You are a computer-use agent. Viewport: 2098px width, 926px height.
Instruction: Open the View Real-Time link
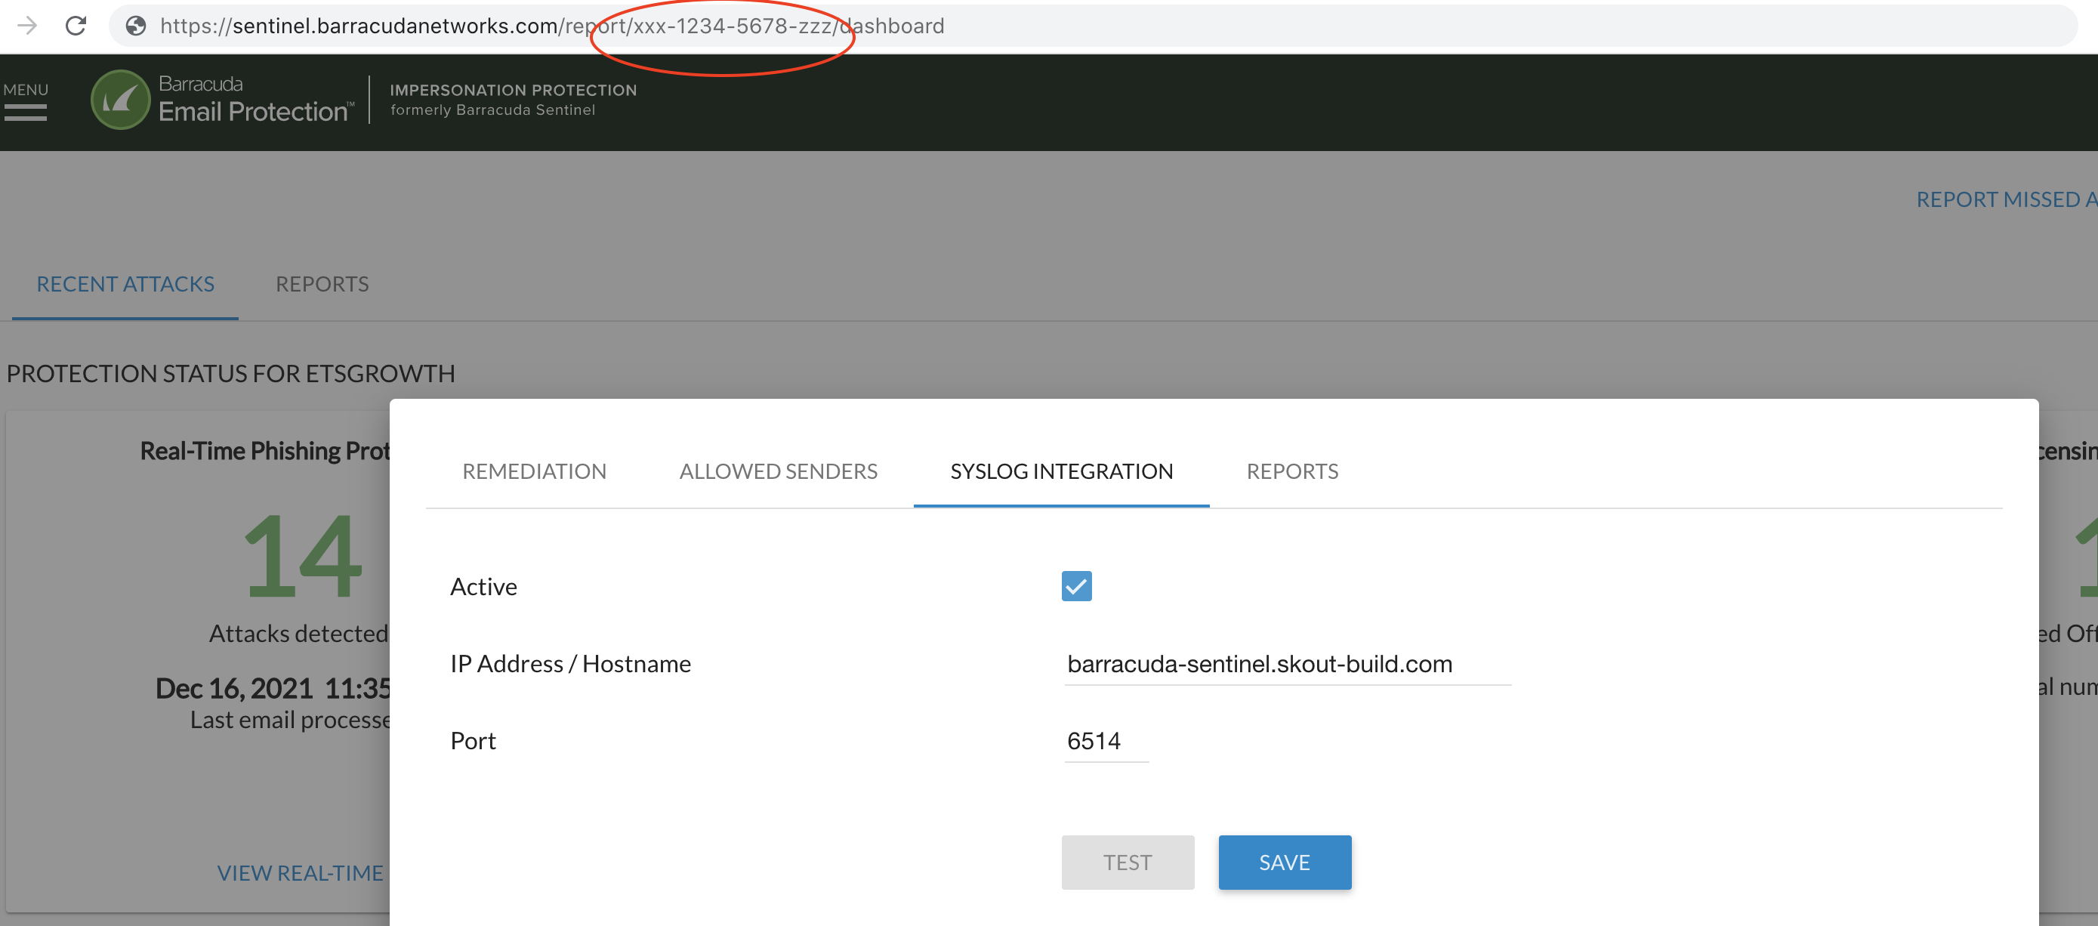click(301, 872)
